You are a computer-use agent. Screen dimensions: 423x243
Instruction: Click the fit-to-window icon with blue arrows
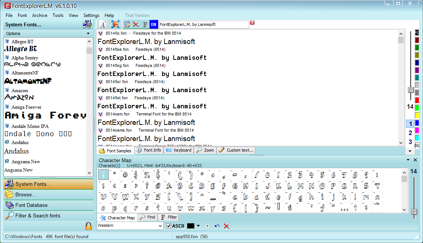click(x=116, y=24)
